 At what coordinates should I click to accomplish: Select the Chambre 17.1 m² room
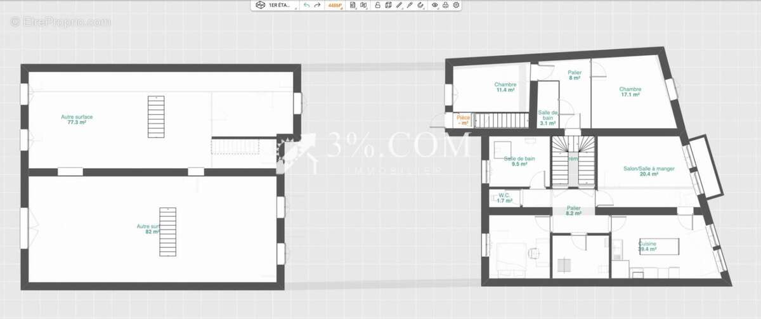[x=630, y=92]
